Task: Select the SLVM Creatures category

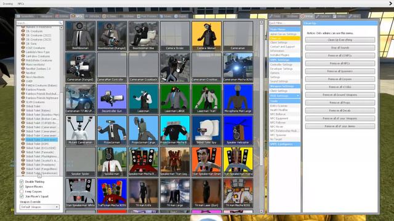Action: pyautogui.click(x=35, y=102)
